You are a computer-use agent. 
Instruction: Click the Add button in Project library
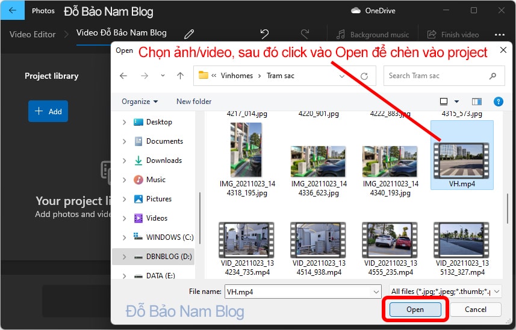[x=48, y=111]
